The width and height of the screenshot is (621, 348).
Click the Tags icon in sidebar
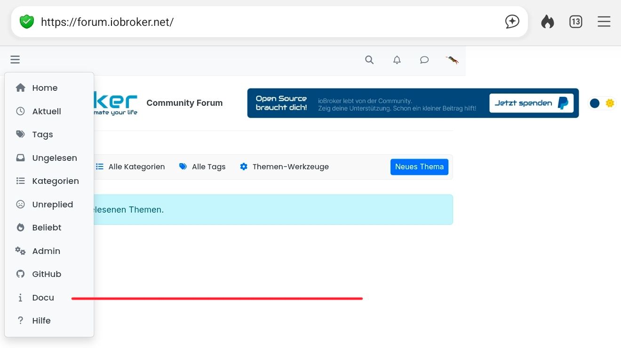20,134
